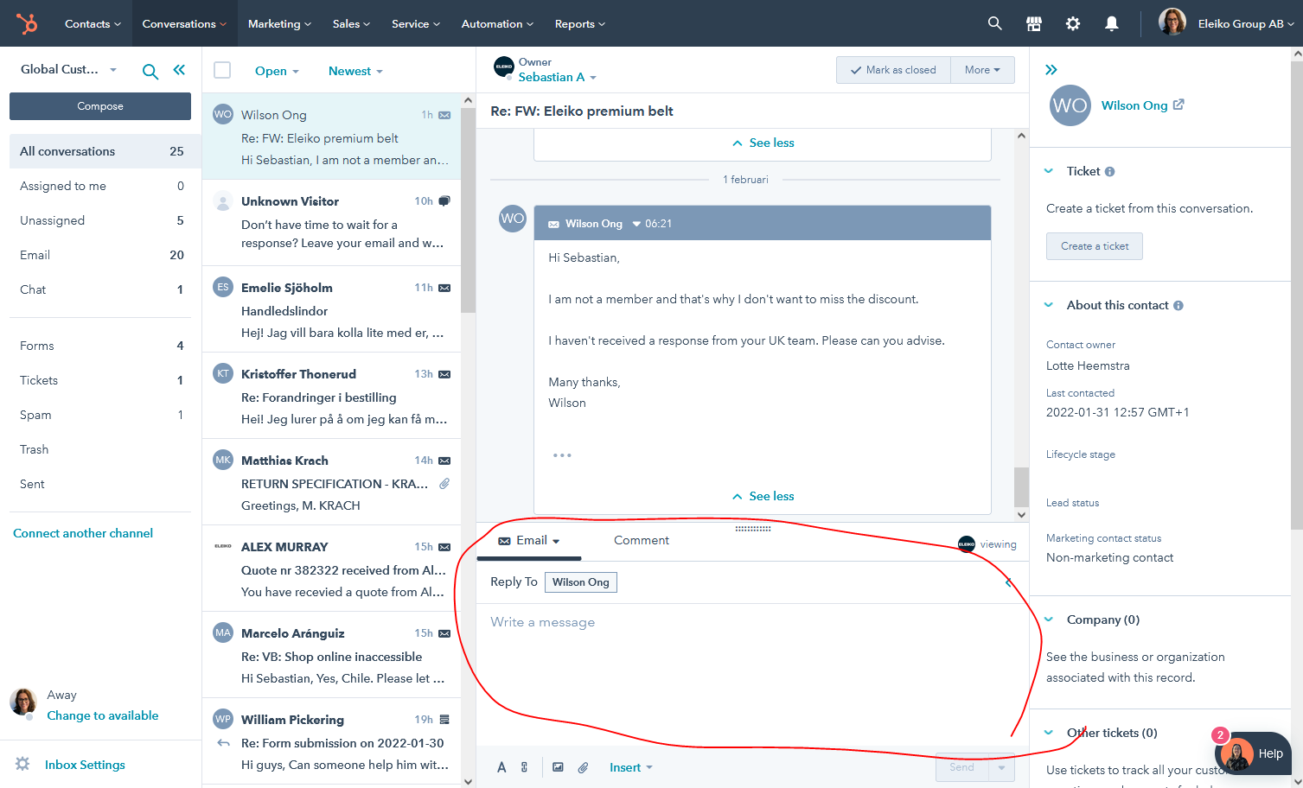Open the Marketing menu
Viewport: 1303px width, 788px height.
279,23
